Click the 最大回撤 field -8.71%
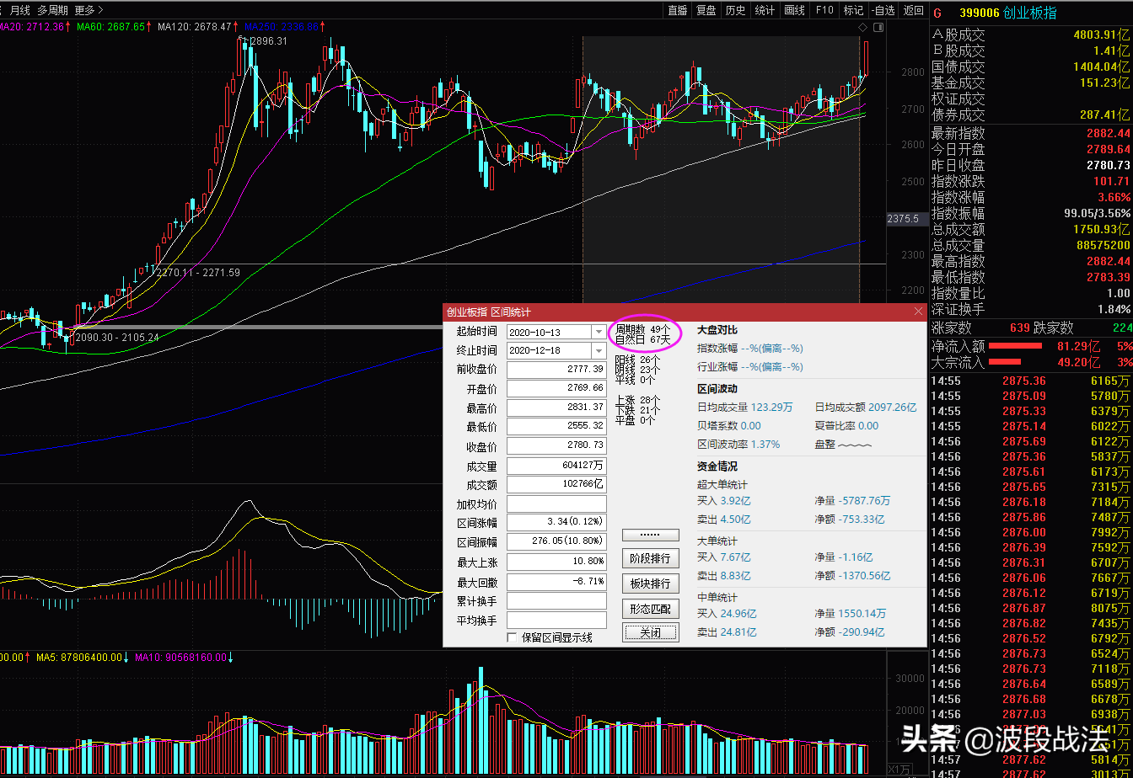This screenshot has height=778, width=1133. click(556, 582)
